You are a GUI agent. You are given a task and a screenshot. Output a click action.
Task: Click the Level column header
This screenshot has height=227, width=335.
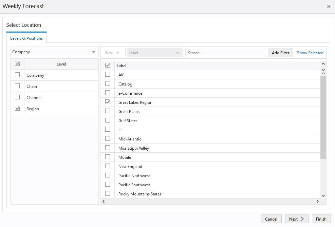(61, 64)
